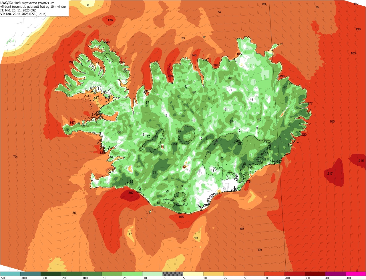Click the flux value '130' on the map
The image size is (366, 280).
(x=358, y=29)
